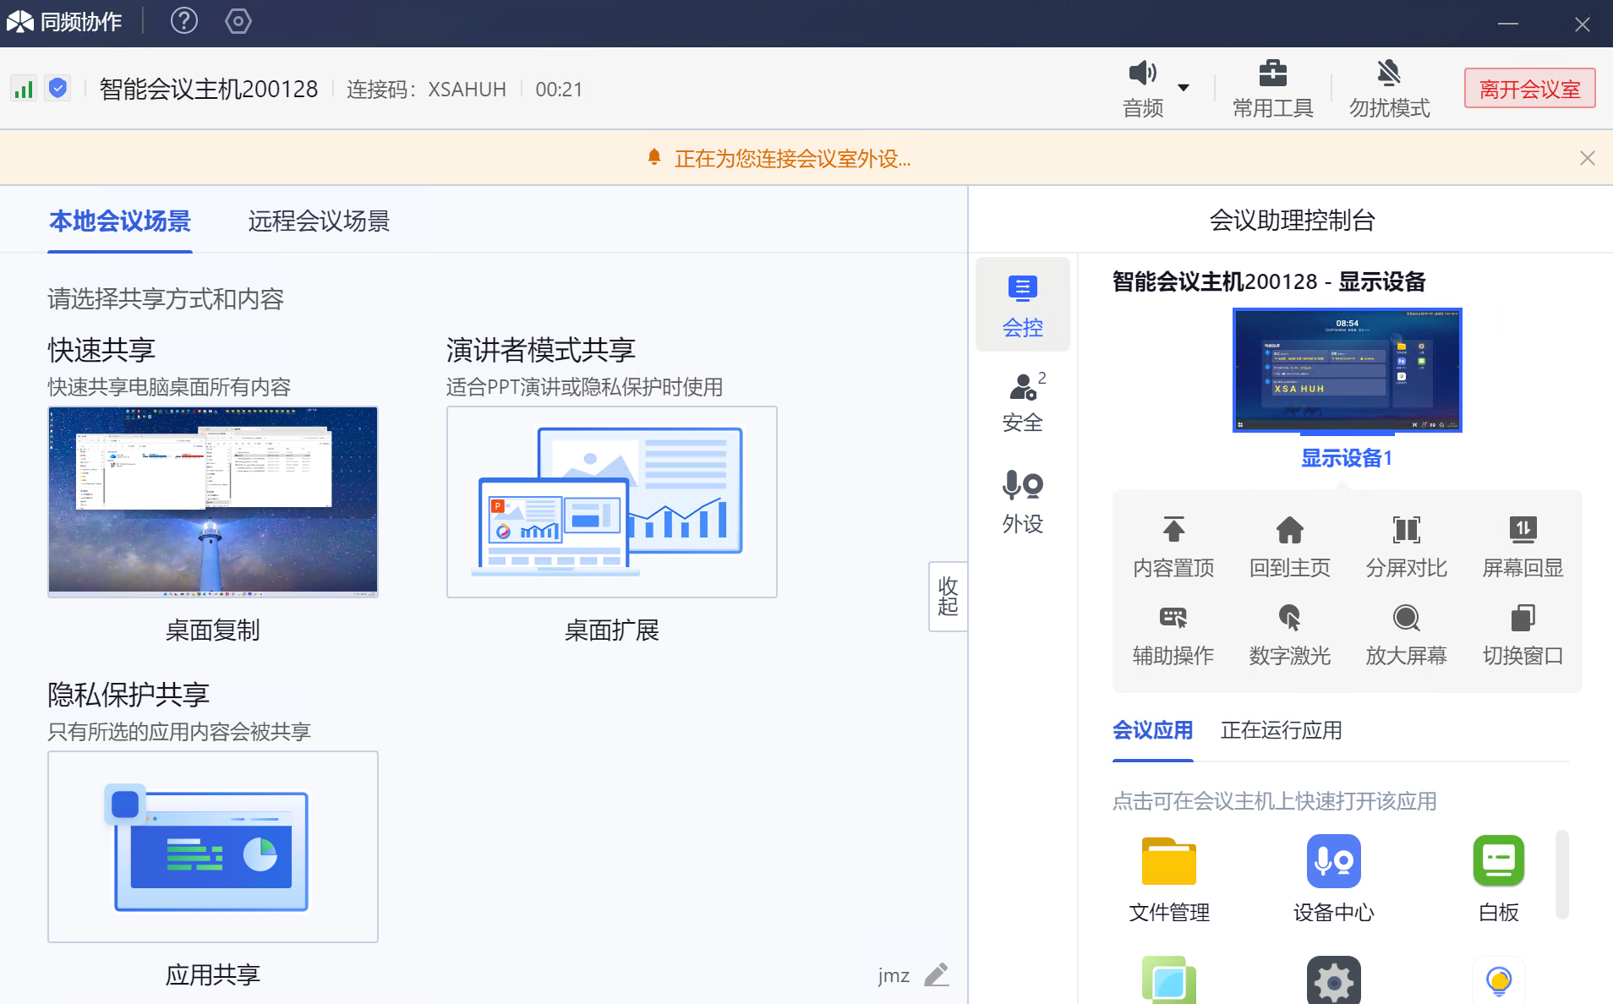This screenshot has width=1613, height=1004.
Task: Click the 回到主页 home icon
Action: [1289, 530]
